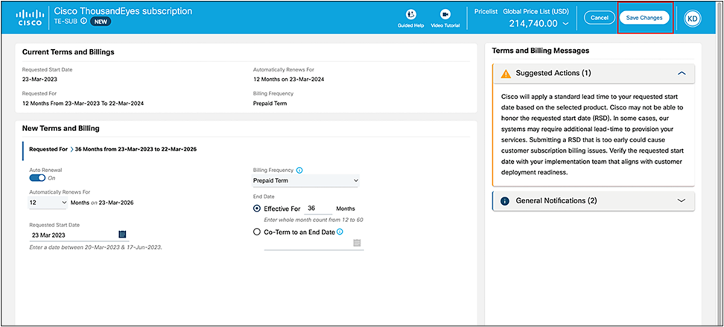Click the Cisco logo
This screenshot has height=327, width=724.
[x=30, y=17]
